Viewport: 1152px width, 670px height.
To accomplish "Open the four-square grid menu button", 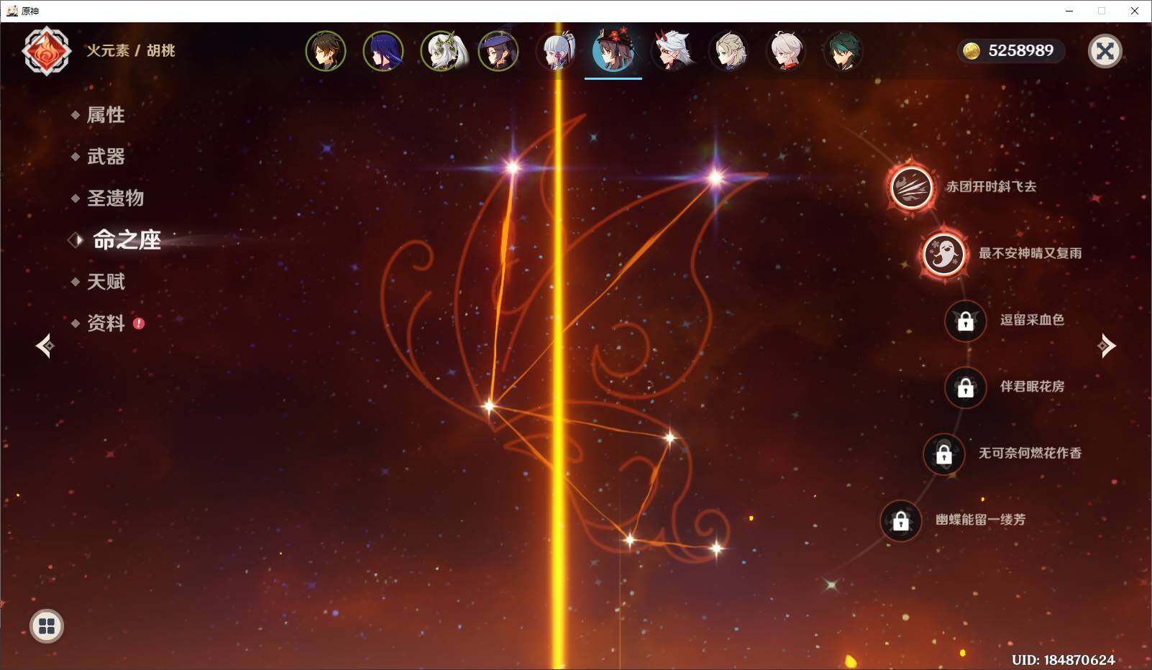I will [47, 626].
